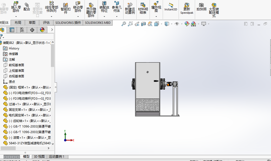Click the Apply Scene icon

[193, 24]
